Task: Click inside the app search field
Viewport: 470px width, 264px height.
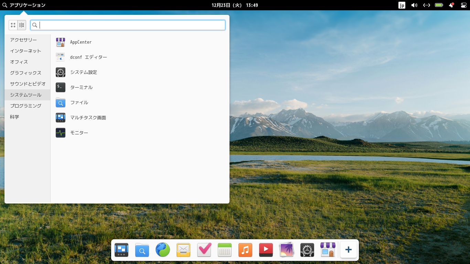Action: coord(128,25)
